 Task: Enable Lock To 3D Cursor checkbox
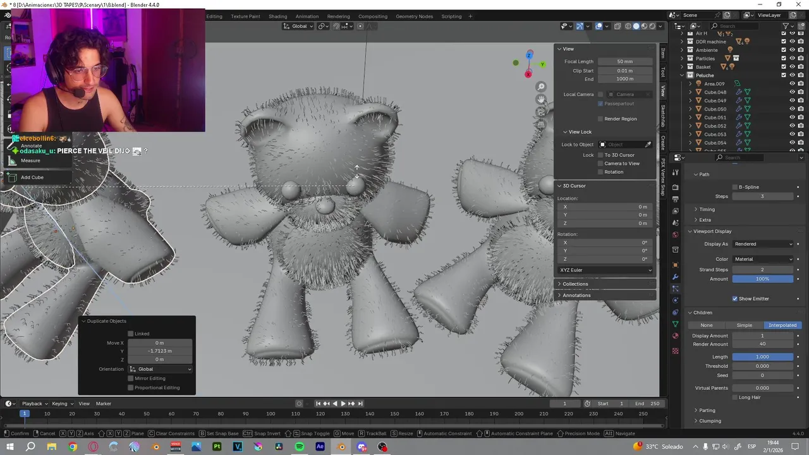tap(600, 155)
